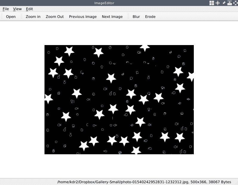Open the View menu
Viewport: 238px width, 185px height.
17,9
